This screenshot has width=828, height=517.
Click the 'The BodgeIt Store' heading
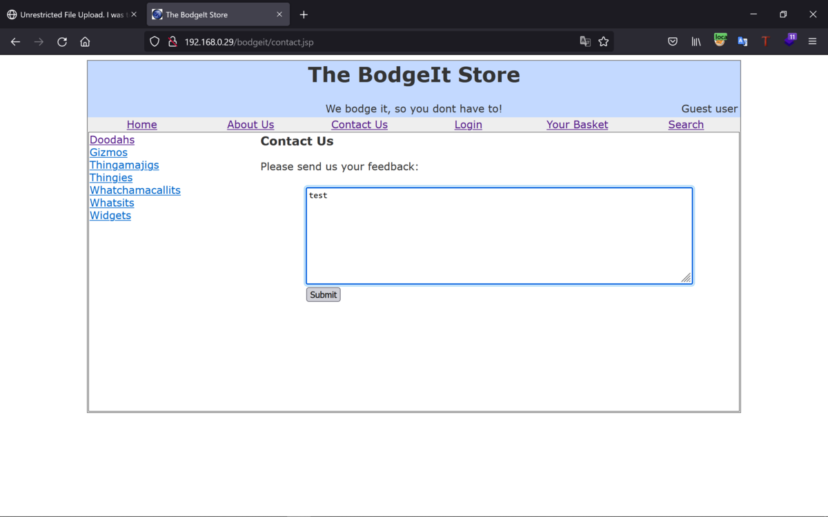click(414, 74)
